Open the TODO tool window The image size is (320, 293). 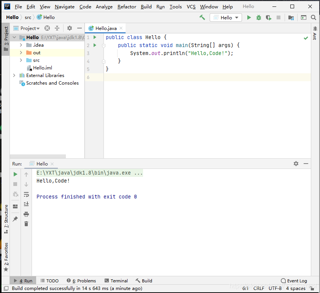click(49, 281)
